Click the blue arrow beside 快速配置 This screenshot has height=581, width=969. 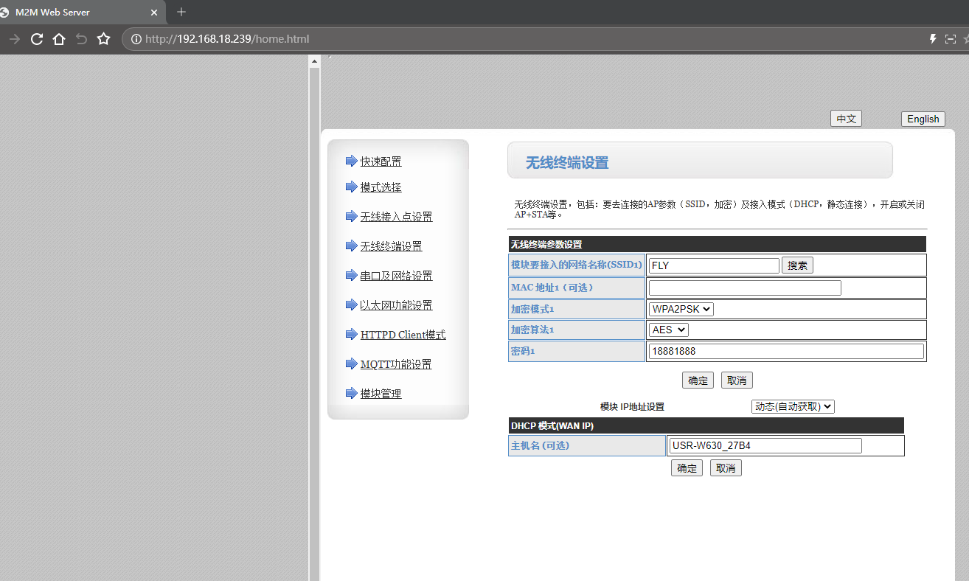pyautogui.click(x=351, y=161)
